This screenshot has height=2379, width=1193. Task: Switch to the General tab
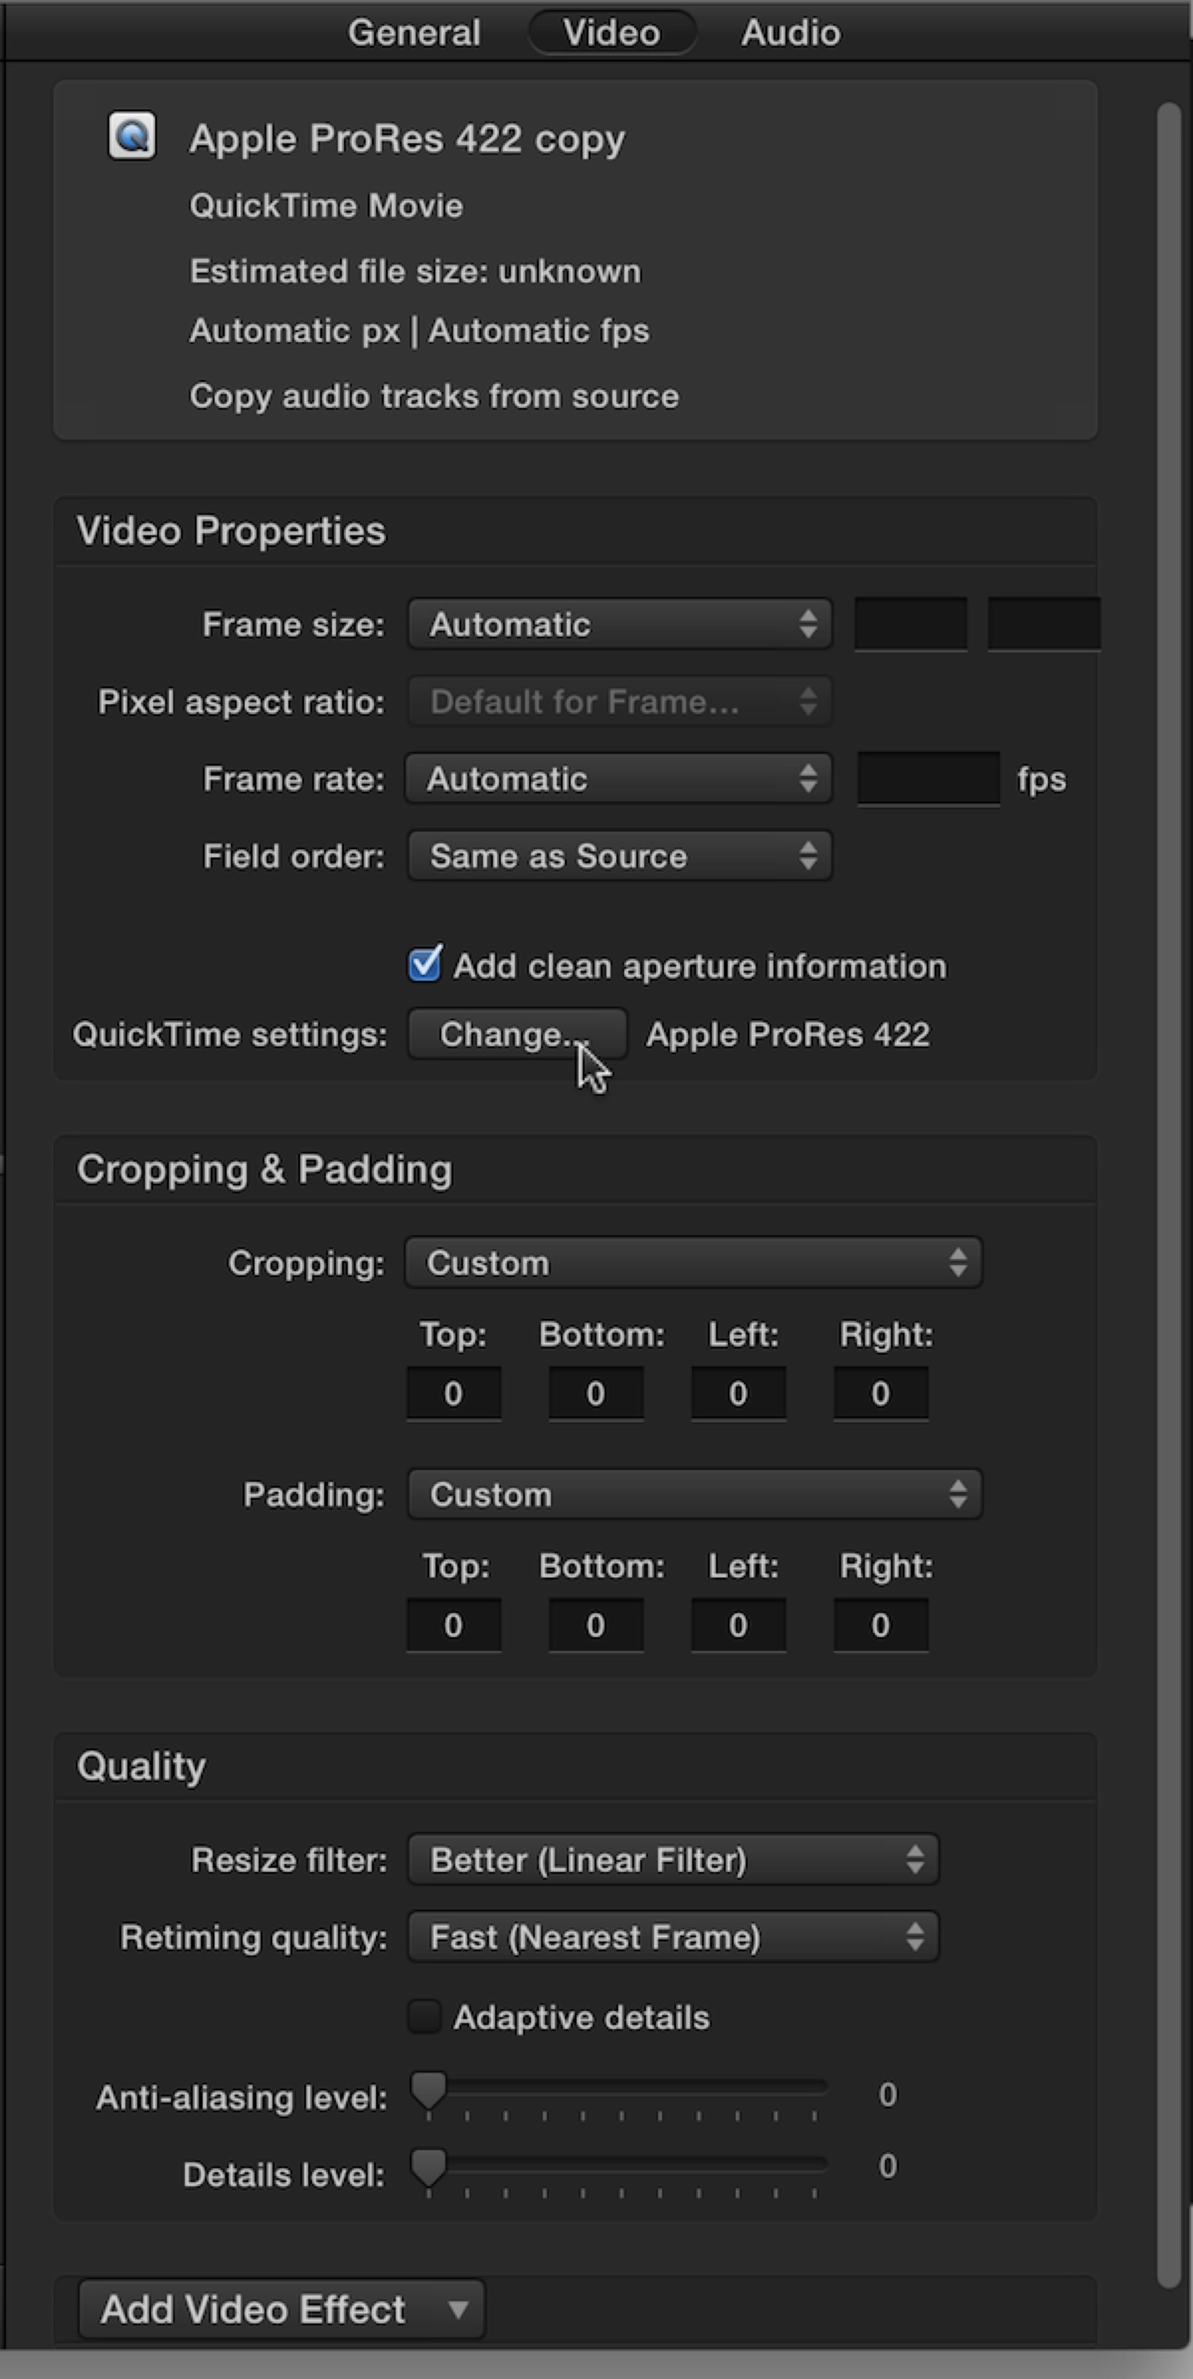coord(414,32)
